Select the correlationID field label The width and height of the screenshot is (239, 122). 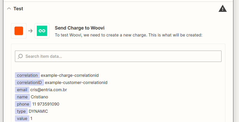(29, 82)
